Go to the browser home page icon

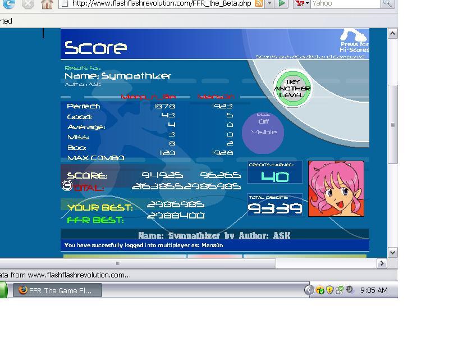pos(47,4)
